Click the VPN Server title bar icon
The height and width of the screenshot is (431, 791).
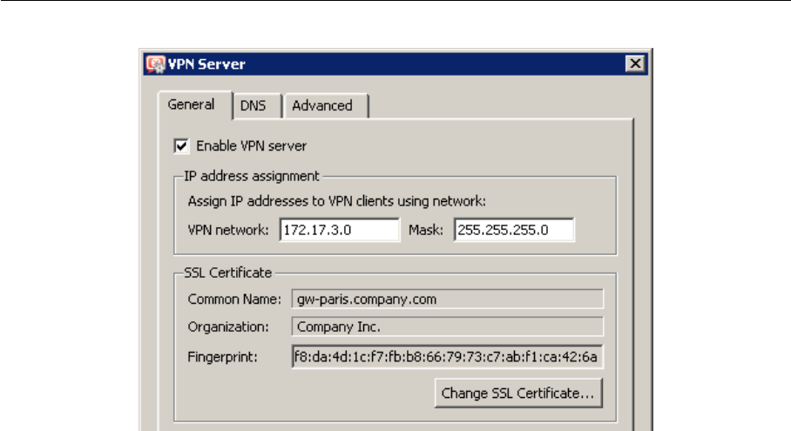click(156, 64)
